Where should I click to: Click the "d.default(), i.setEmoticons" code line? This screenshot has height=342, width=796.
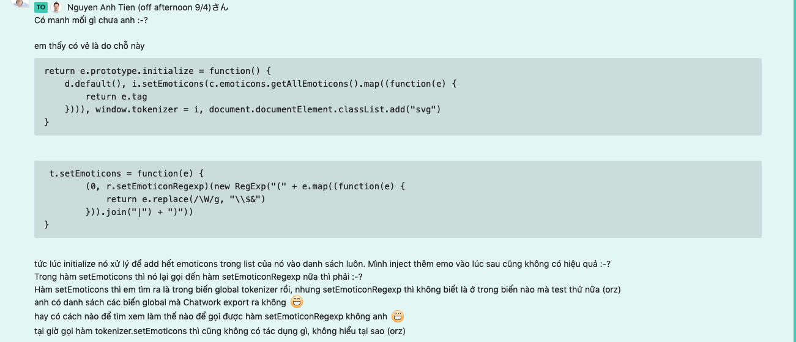point(261,84)
